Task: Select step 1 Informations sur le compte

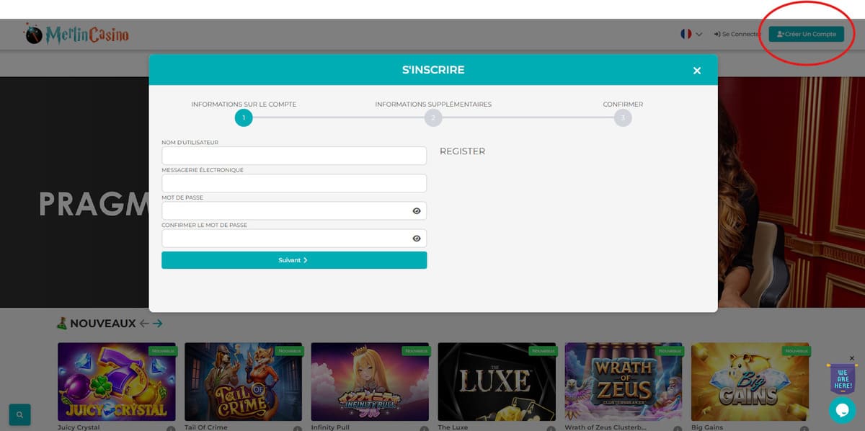Action: [244, 117]
